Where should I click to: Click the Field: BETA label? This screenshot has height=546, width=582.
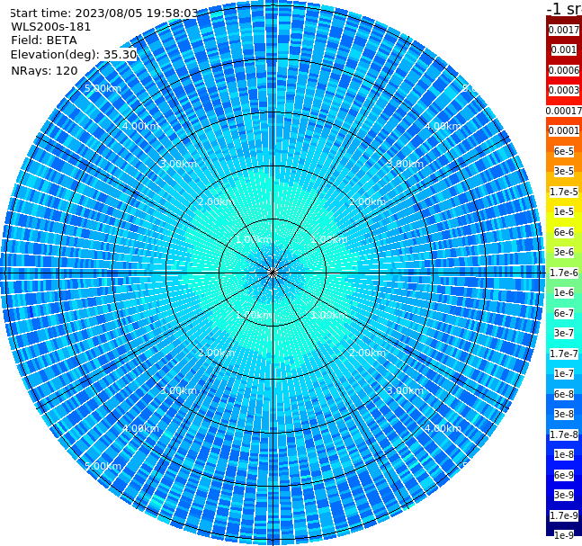[44, 40]
